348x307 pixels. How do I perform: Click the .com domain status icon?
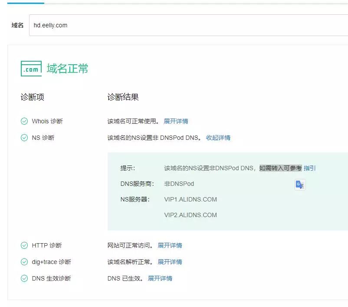31,69
